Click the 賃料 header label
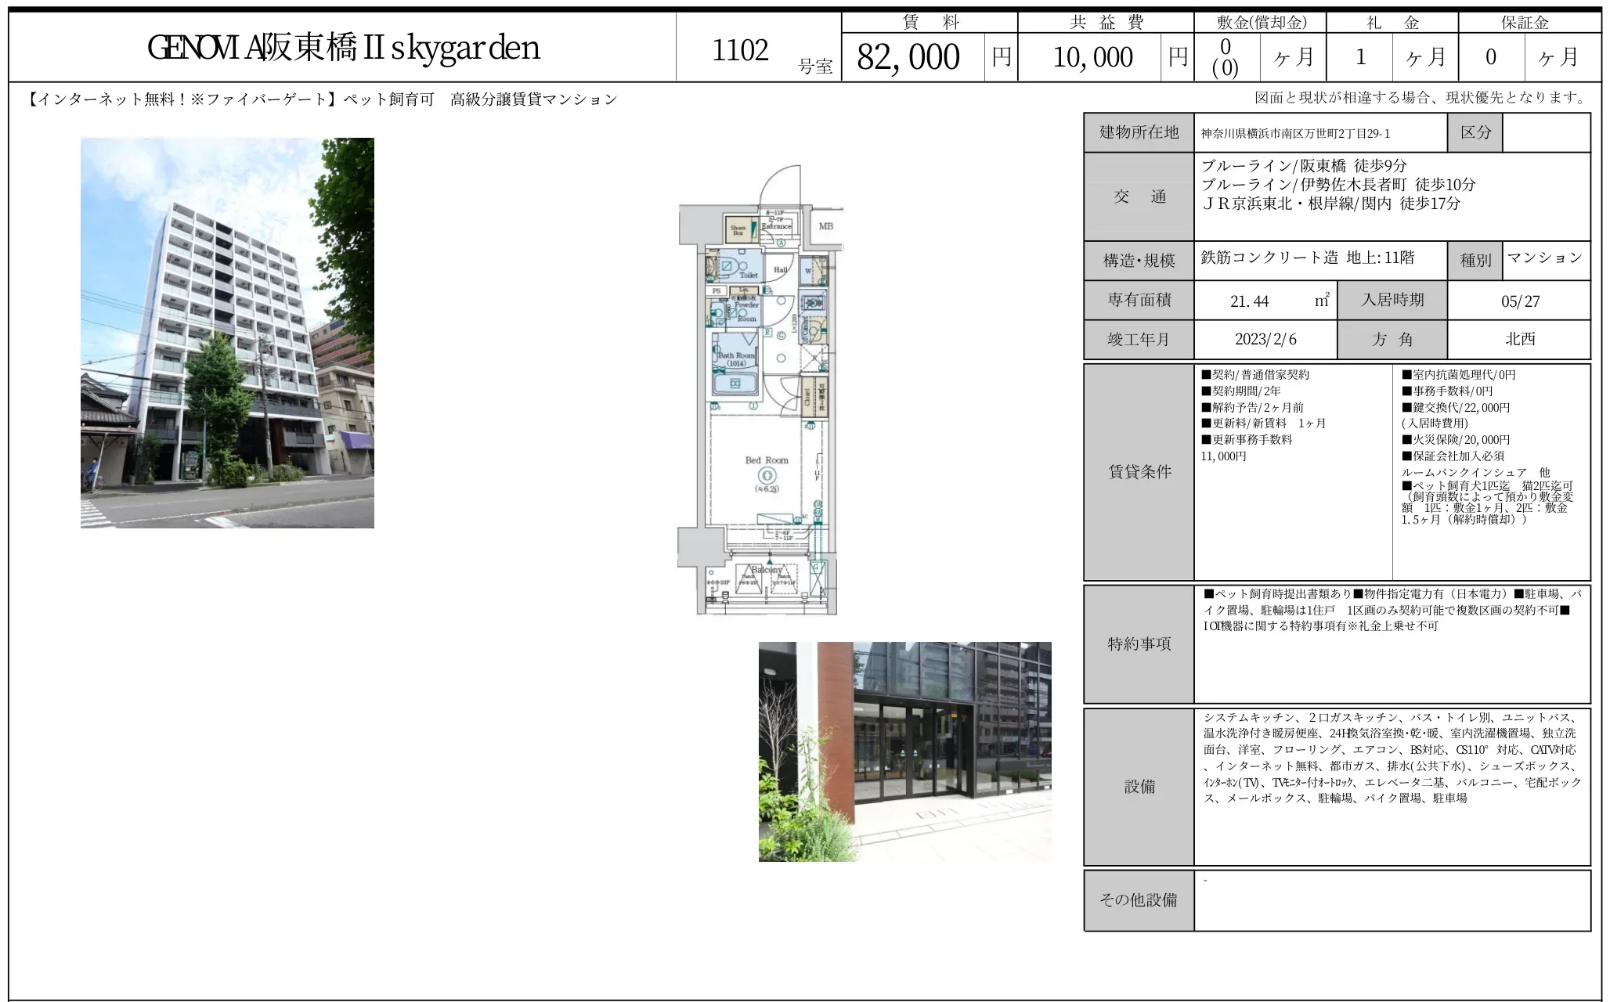This screenshot has height=1002, width=1610. (930, 23)
